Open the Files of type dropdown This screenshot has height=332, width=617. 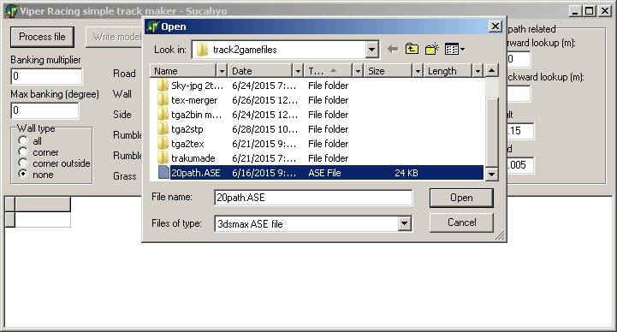404,224
